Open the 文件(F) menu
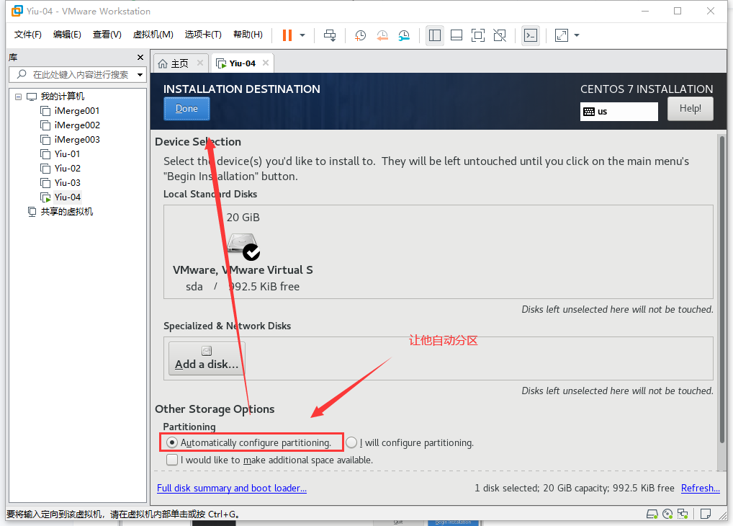The width and height of the screenshot is (733, 526). 27,35
